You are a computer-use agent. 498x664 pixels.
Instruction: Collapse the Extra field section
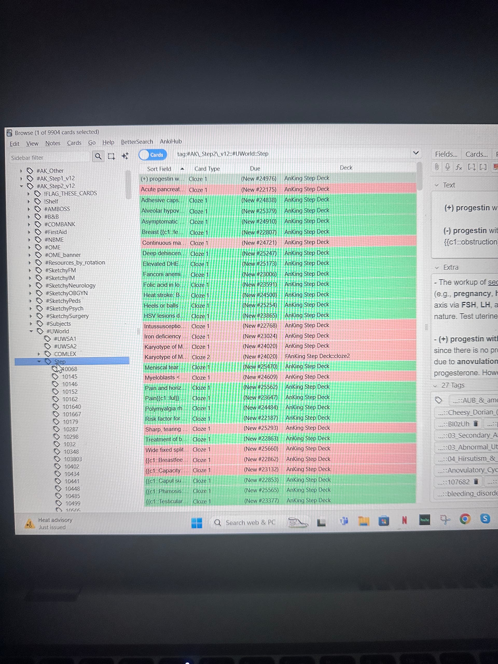(437, 267)
